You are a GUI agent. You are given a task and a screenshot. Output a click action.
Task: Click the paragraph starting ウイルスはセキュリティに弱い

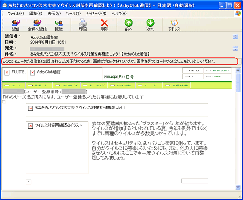tap(149, 151)
